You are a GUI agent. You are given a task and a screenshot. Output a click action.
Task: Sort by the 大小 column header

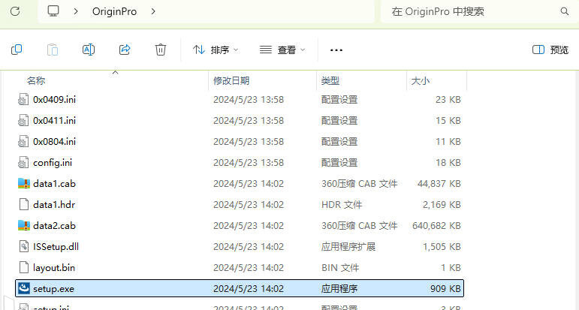(421, 81)
